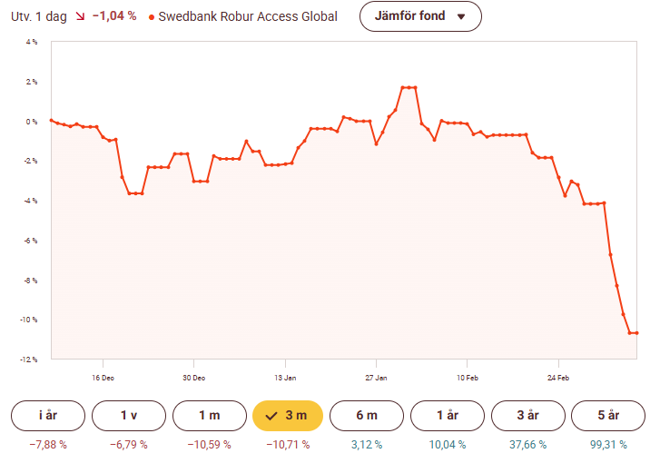This screenshot has width=660, height=473.
Task: Click the 99,31 % return figure
Action: click(608, 445)
